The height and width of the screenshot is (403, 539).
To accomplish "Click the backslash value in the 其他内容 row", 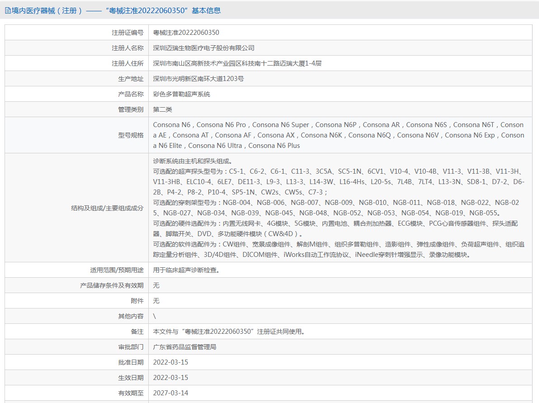I will [x=154, y=316].
